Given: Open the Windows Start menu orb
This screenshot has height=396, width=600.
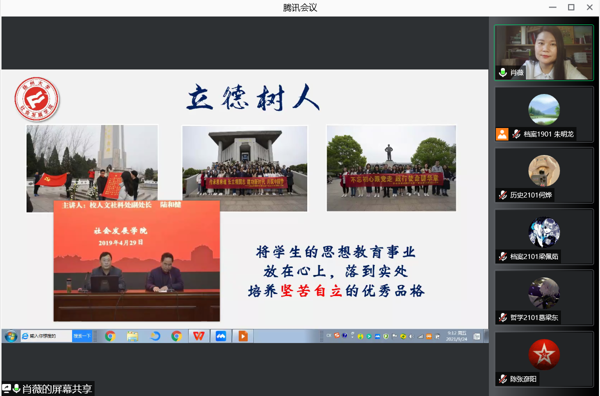Looking at the screenshot, I should 11,336.
